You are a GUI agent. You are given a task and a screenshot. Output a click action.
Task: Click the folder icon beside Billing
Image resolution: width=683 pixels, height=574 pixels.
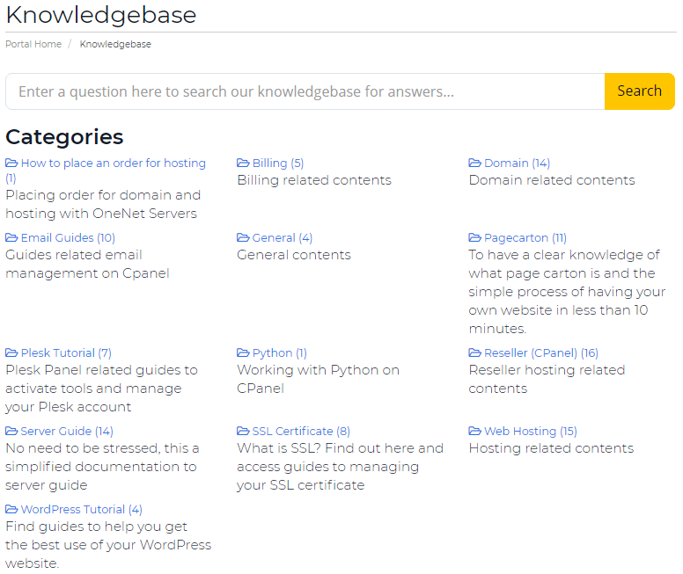pyautogui.click(x=243, y=163)
